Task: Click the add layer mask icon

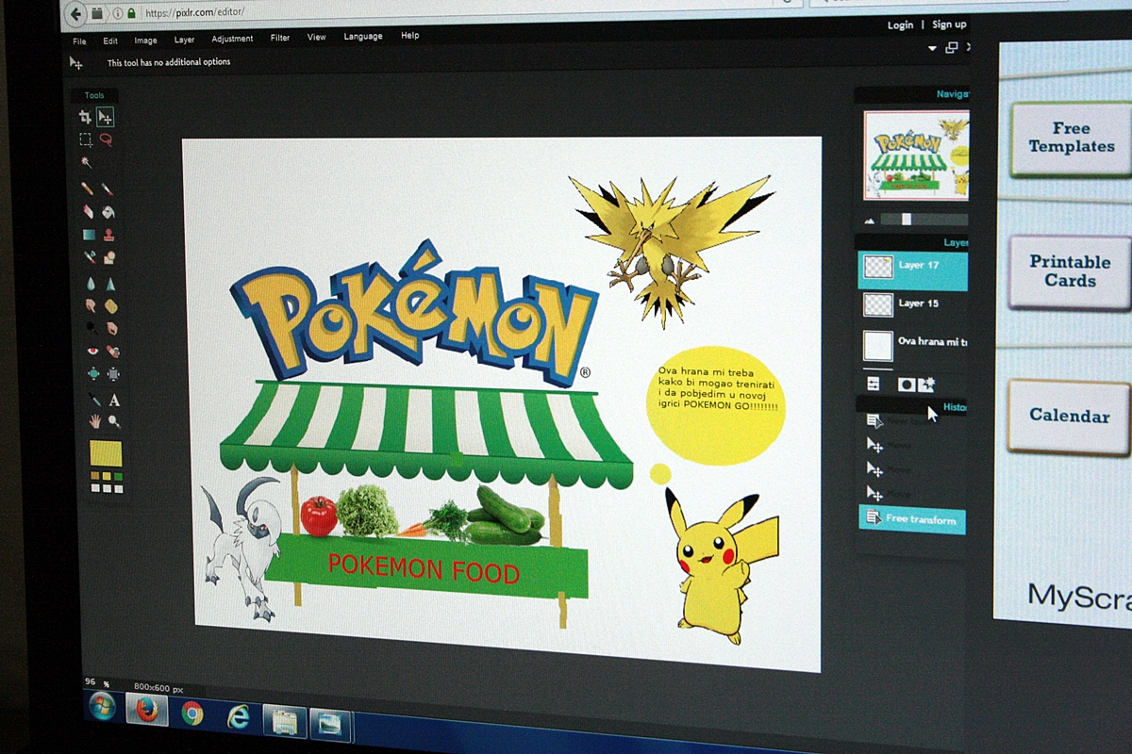Action: [x=906, y=385]
